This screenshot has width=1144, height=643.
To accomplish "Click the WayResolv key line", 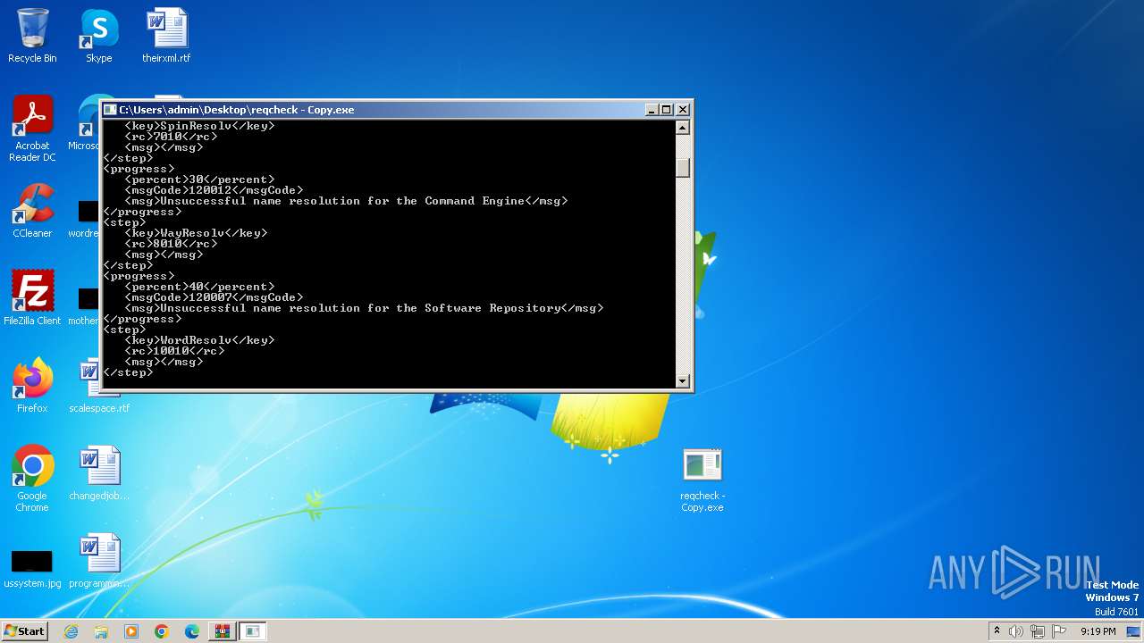I will [x=196, y=233].
